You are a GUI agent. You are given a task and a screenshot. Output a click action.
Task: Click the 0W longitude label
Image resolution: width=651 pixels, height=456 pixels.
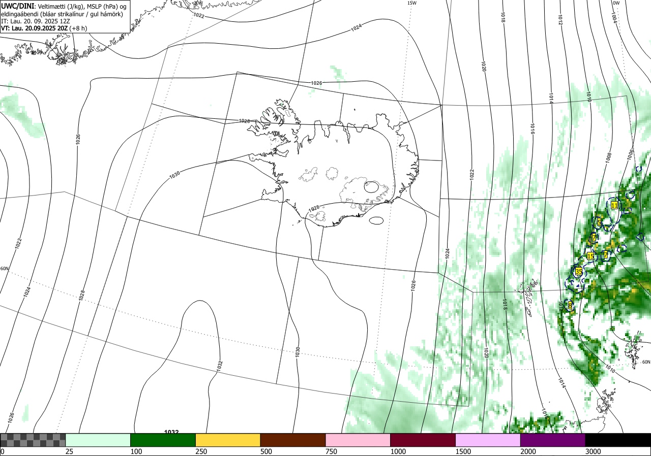616,3
